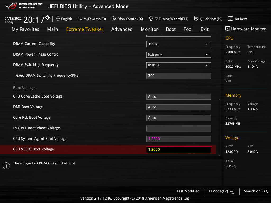The width and height of the screenshot is (271, 203).
Task: Click the Quick Note pencil icon
Action: click(197, 19)
